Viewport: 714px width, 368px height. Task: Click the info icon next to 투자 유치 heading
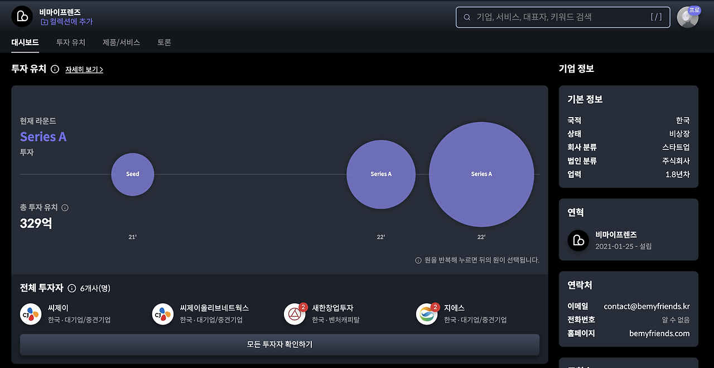coord(55,69)
